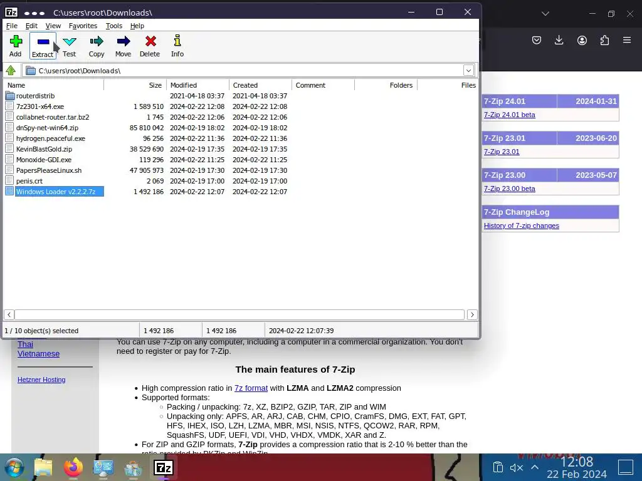Click the 7-Zip title bar logo
Image resolution: width=642 pixels, height=481 pixels.
pyautogui.click(x=11, y=13)
